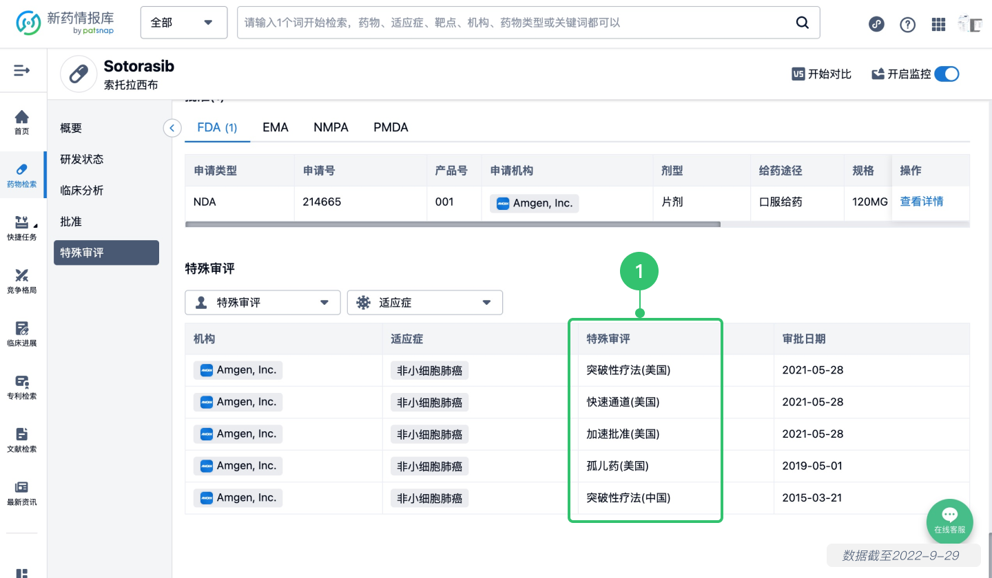Open 文献检索 literature search in sidebar
This screenshot has width=992, height=578.
(x=22, y=440)
